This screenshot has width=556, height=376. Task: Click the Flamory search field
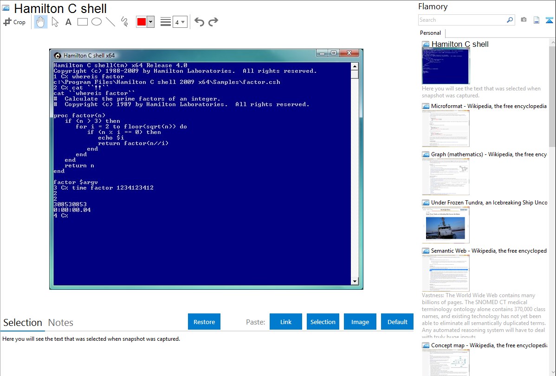(462, 20)
